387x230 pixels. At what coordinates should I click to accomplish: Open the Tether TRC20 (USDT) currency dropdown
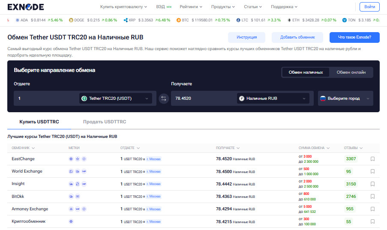click(116, 99)
